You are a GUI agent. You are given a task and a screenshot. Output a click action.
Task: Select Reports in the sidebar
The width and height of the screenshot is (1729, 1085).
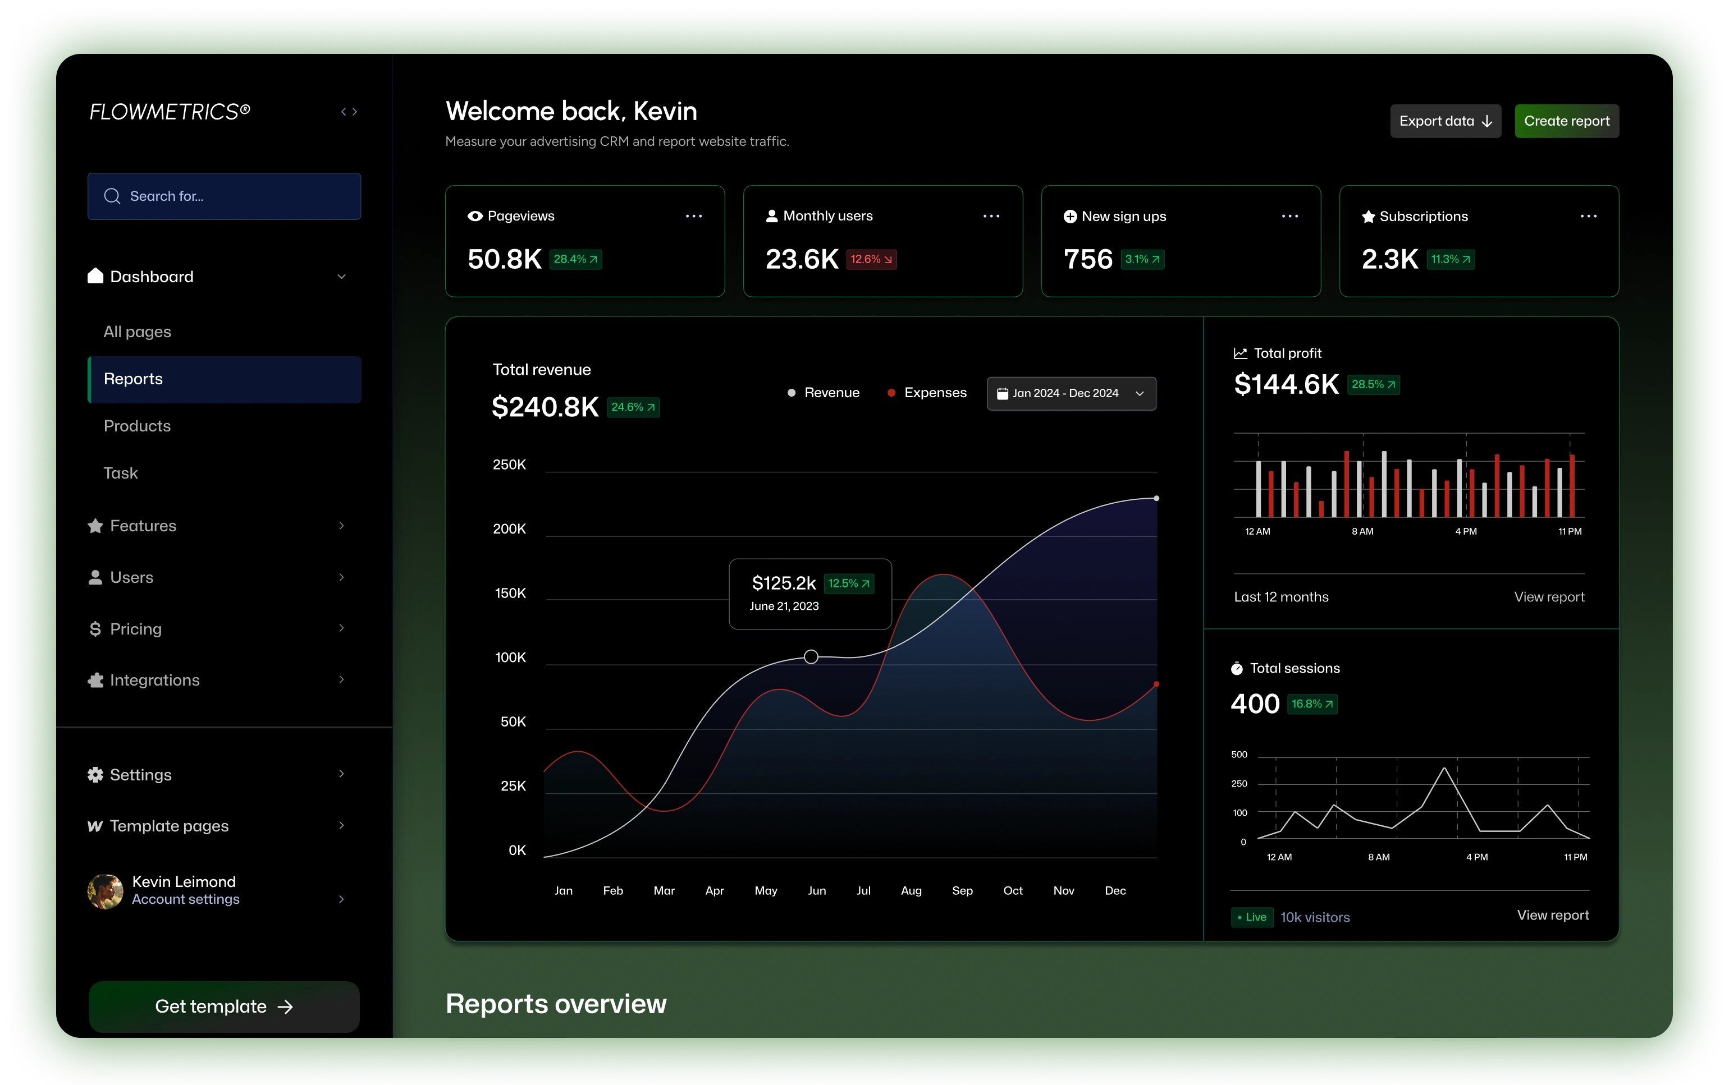click(224, 379)
